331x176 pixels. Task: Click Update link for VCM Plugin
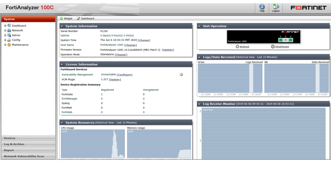[115, 80]
